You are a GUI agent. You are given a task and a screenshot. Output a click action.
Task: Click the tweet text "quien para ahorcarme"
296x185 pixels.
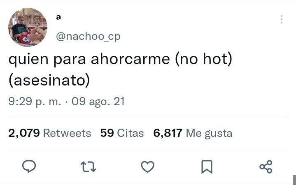[89, 60]
